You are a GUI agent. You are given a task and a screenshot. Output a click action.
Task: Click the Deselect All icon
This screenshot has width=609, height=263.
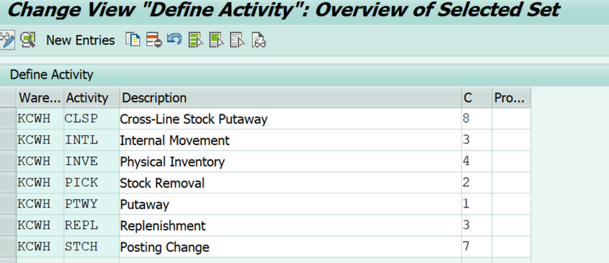[237, 39]
